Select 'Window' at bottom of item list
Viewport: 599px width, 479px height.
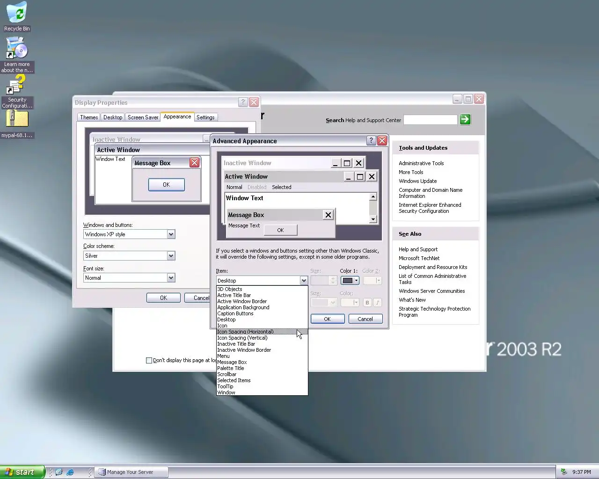click(x=262, y=392)
